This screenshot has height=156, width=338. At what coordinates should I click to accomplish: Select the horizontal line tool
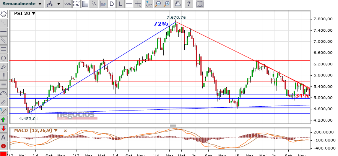3,32
